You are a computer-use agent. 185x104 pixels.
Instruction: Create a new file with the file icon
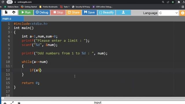coord(6,12)
